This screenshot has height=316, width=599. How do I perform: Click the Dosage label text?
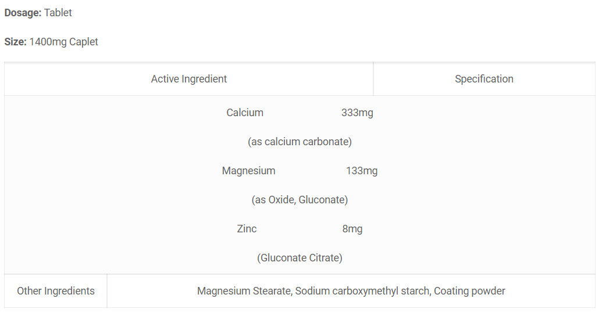tap(23, 13)
